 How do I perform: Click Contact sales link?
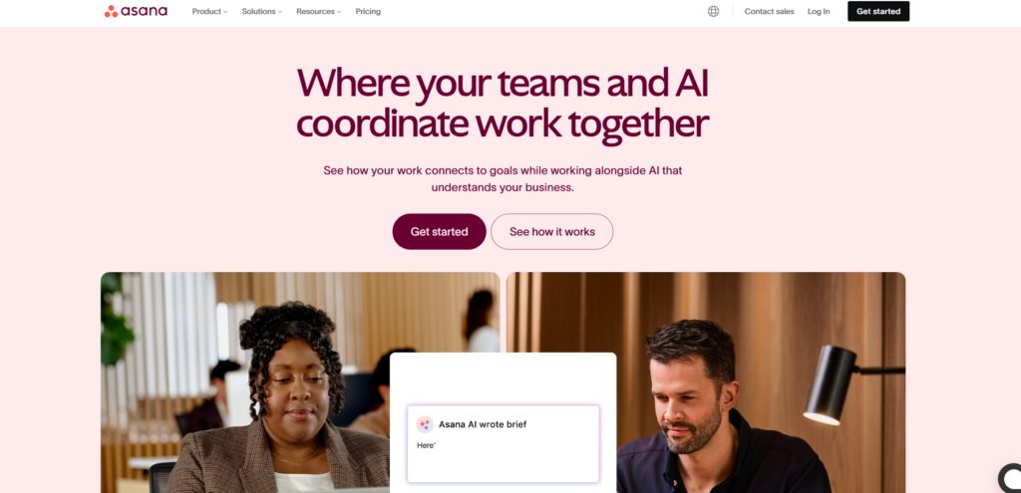click(x=769, y=11)
